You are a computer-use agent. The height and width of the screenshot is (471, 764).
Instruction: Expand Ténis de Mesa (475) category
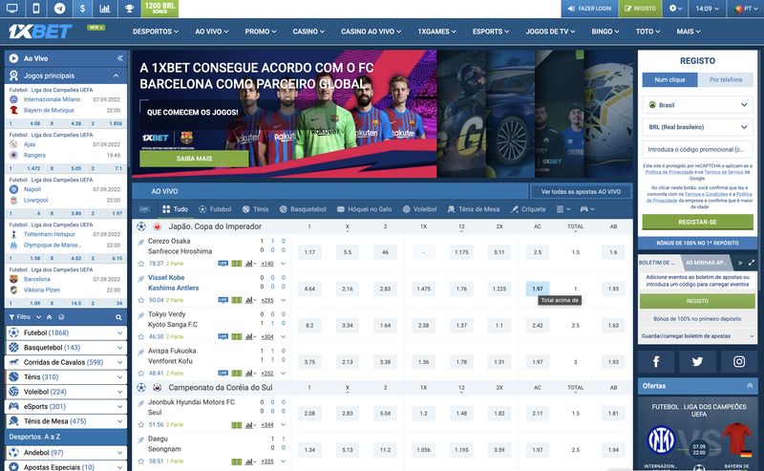pos(66,420)
